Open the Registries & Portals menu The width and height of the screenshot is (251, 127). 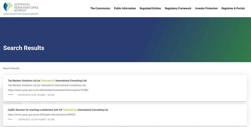233,8
